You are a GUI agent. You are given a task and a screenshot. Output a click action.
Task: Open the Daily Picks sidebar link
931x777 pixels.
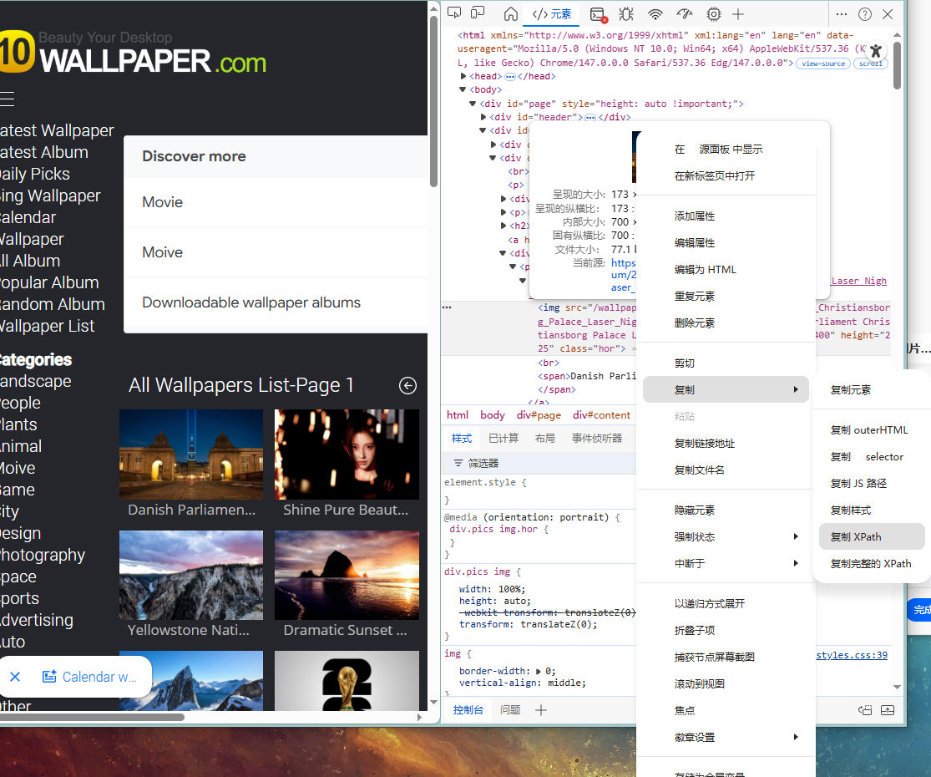click(35, 174)
